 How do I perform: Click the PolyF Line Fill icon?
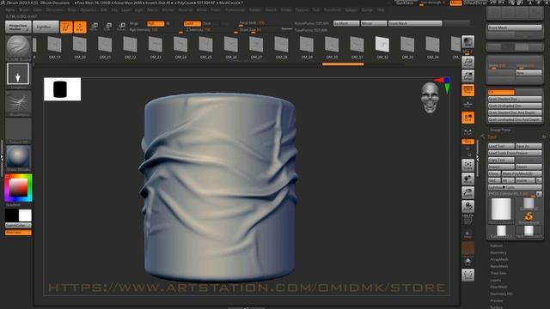pos(467,220)
